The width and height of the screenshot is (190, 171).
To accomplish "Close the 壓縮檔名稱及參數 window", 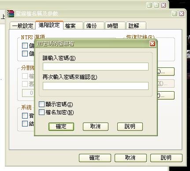I will pos(182,14).
